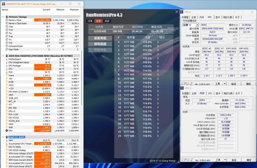
Task: Open 工具 dropdown arrow in CPU-Z SPD window
Action: 225,84
